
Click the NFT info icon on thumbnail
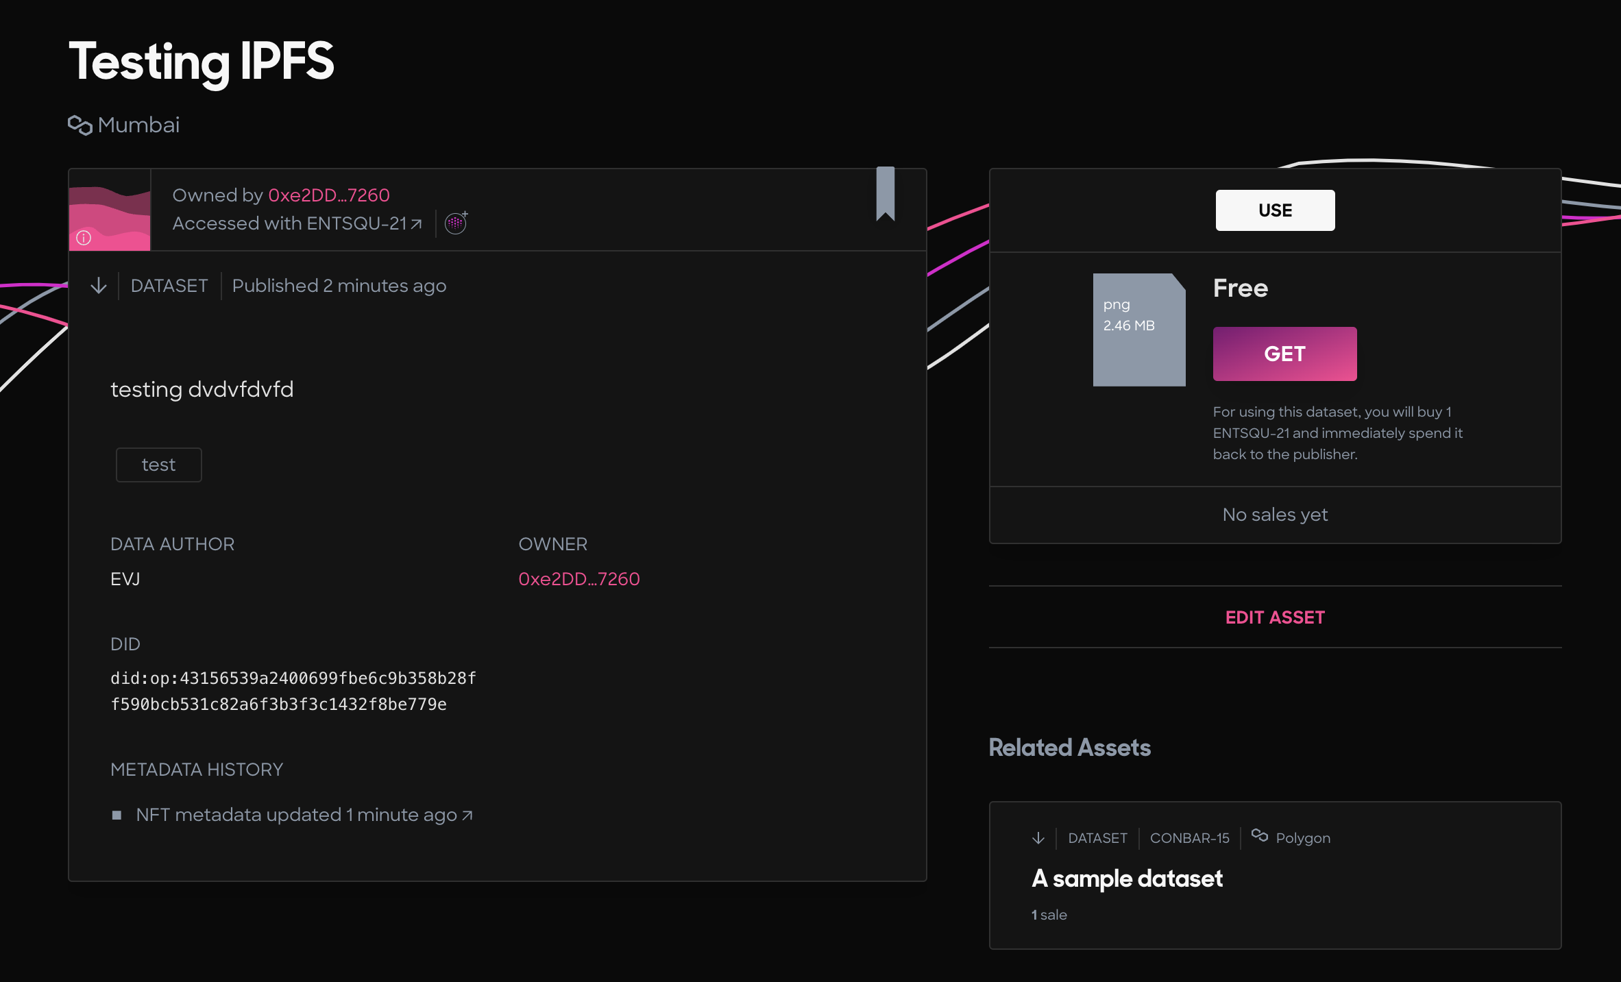[x=84, y=238]
